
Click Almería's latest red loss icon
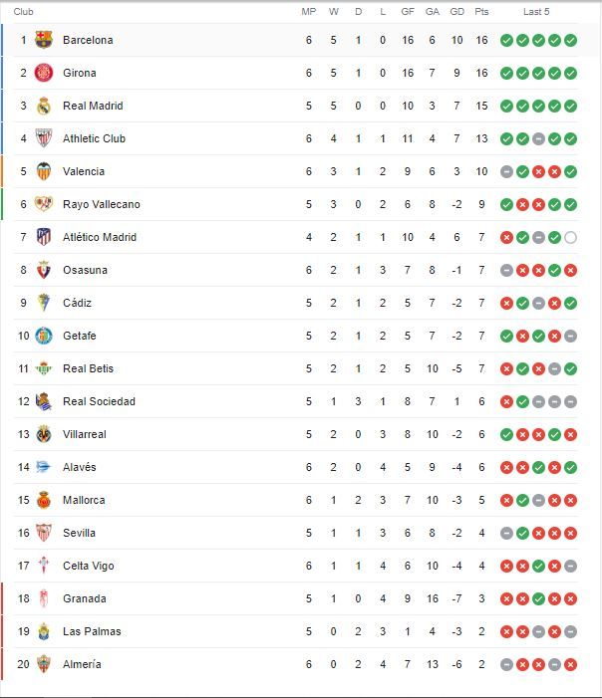[570, 664]
